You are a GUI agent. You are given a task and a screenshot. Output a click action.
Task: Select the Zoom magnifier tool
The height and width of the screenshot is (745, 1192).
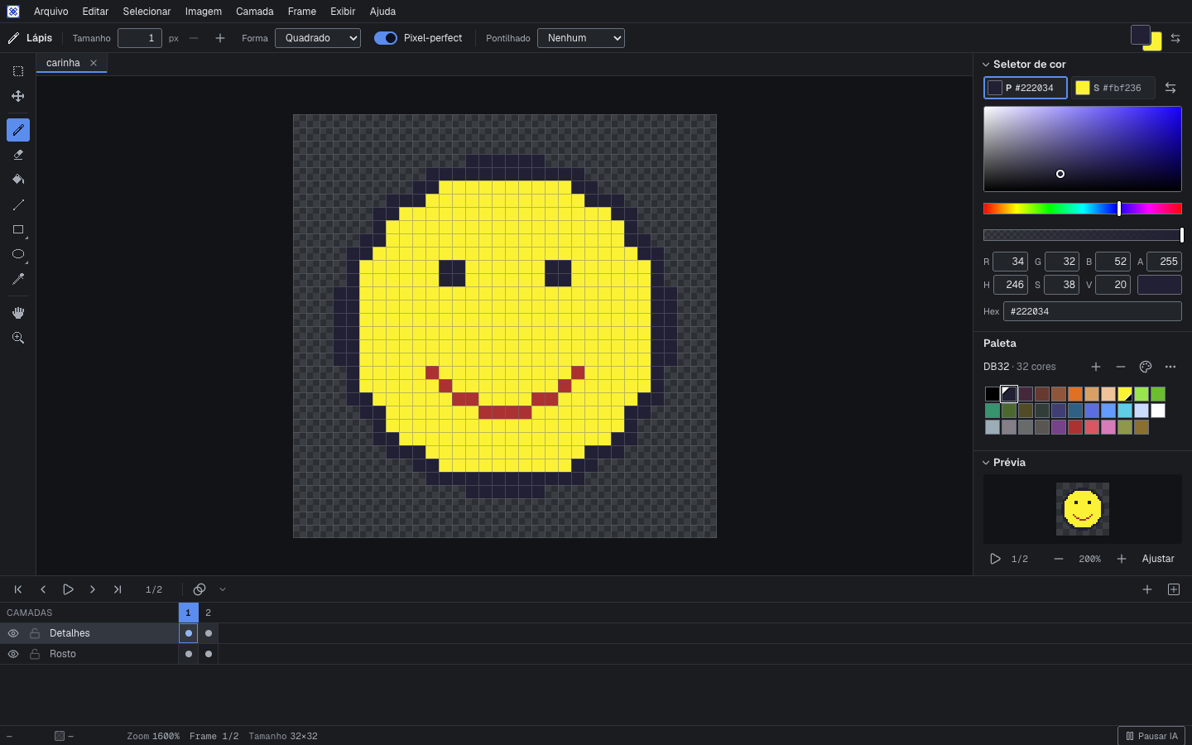click(18, 338)
